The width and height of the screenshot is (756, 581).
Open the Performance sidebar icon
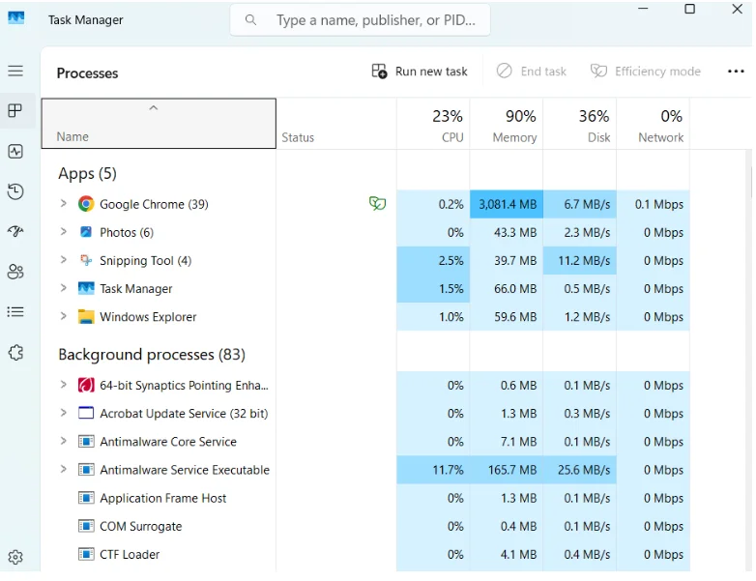pyautogui.click(x=15, y=152)
